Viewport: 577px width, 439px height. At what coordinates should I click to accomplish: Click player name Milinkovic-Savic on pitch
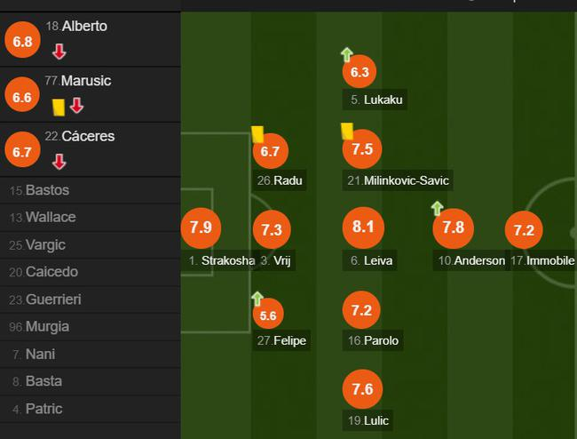(405, 181)
